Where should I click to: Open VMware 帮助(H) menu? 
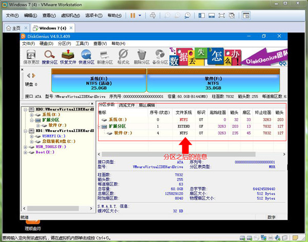(114, 15)
